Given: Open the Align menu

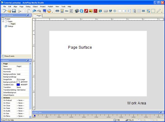Looking at the screenshot, I should (x=15, y=6).
